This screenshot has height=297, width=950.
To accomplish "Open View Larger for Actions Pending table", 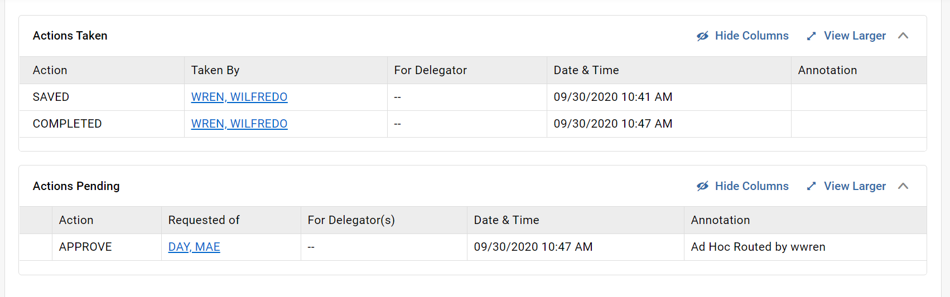I will (x=846, y=186).
